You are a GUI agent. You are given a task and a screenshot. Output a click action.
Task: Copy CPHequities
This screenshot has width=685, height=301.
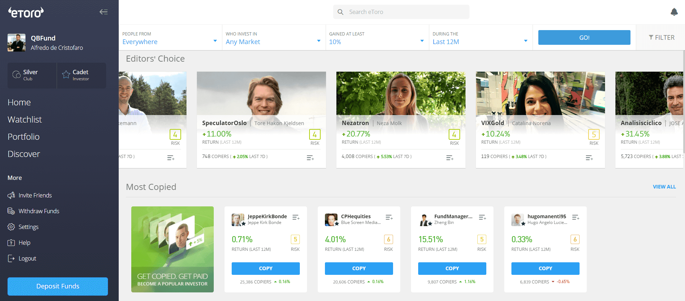tap(359, 268)
